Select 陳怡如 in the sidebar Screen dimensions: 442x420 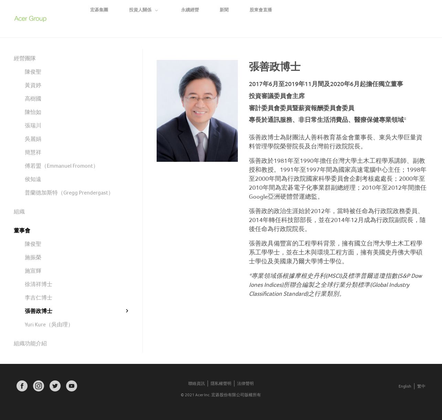33,112
